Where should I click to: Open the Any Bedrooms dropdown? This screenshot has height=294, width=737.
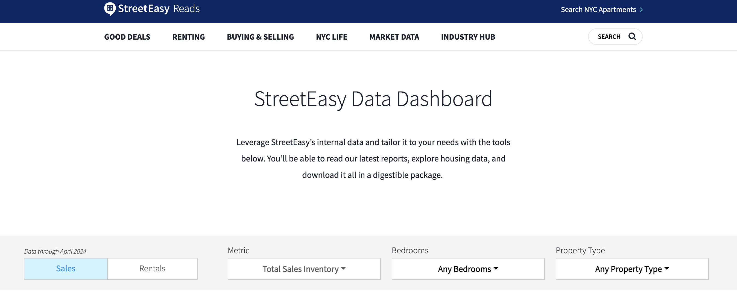coord(467,269)
